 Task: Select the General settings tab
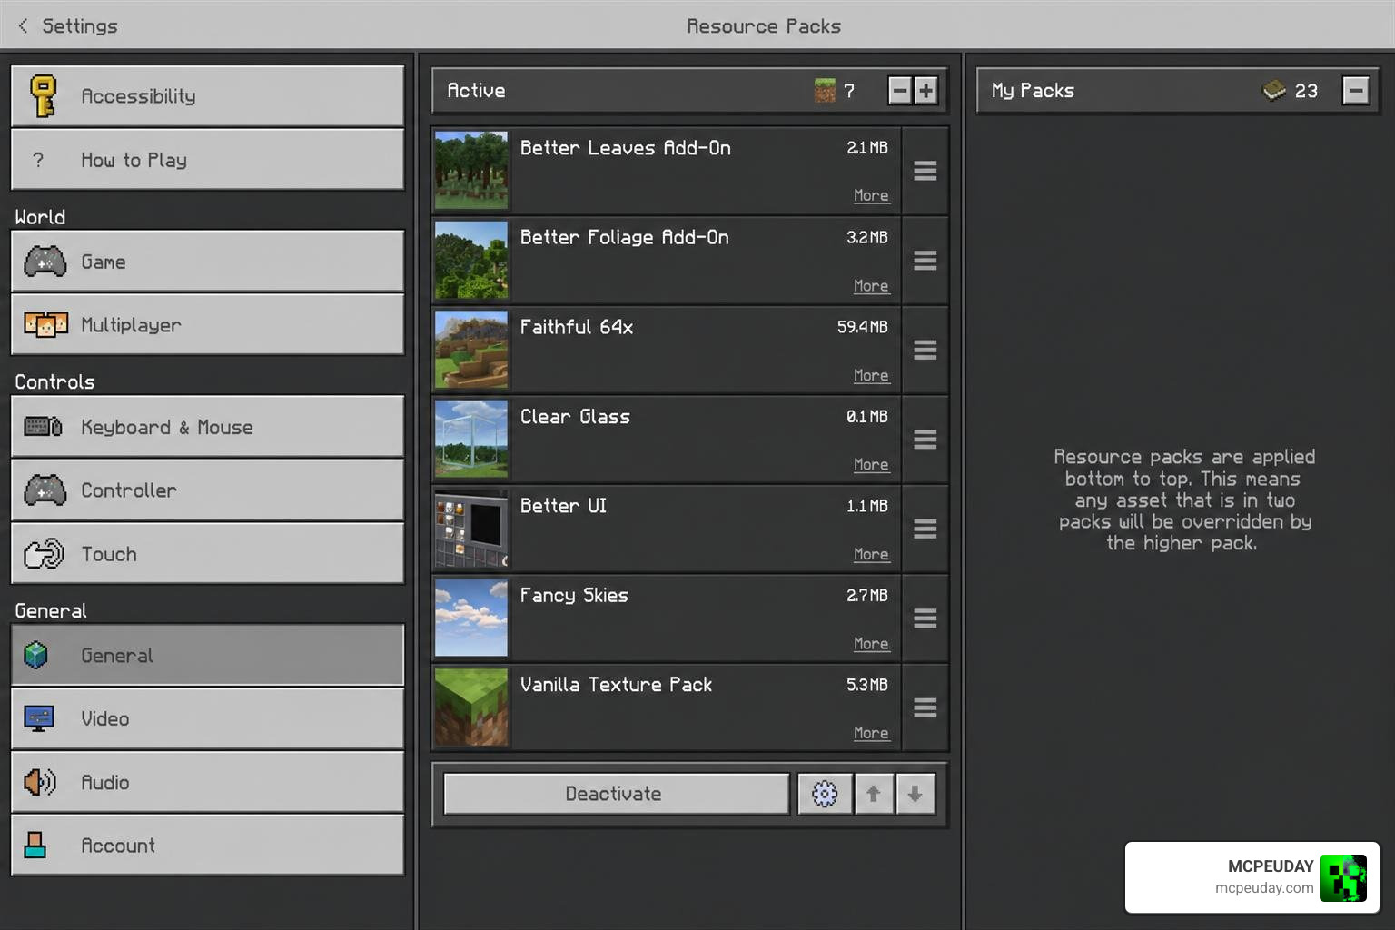click(x=207, y=655)
